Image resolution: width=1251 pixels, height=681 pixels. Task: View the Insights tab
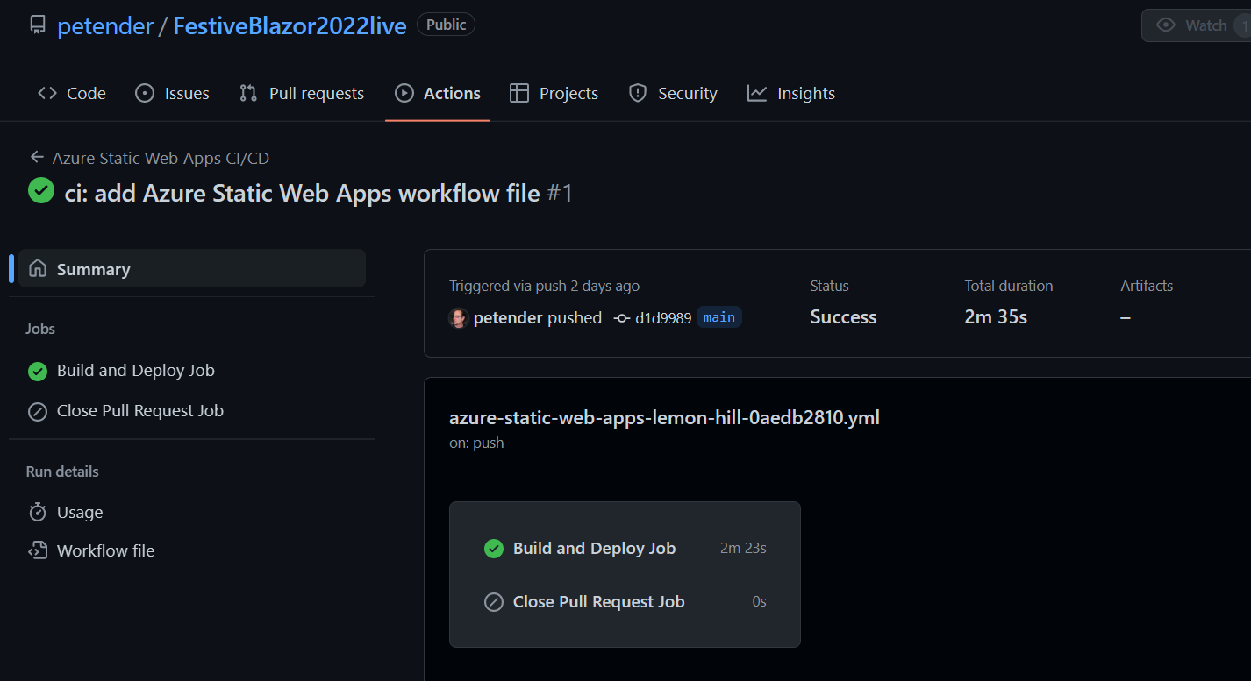click(x=791, y=93)
